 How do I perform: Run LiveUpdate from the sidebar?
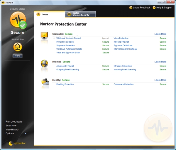click(14, 122)
